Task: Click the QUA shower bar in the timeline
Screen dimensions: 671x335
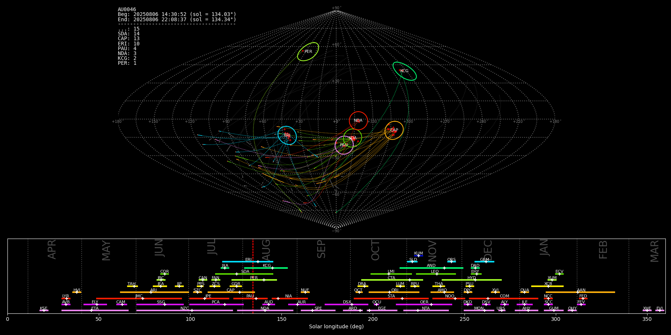Action: [x=524, y=292]
